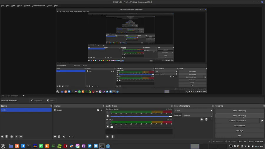This screenshot has height=149, width=265.
Task: Open the Tools menu
Action: [49, 6]
